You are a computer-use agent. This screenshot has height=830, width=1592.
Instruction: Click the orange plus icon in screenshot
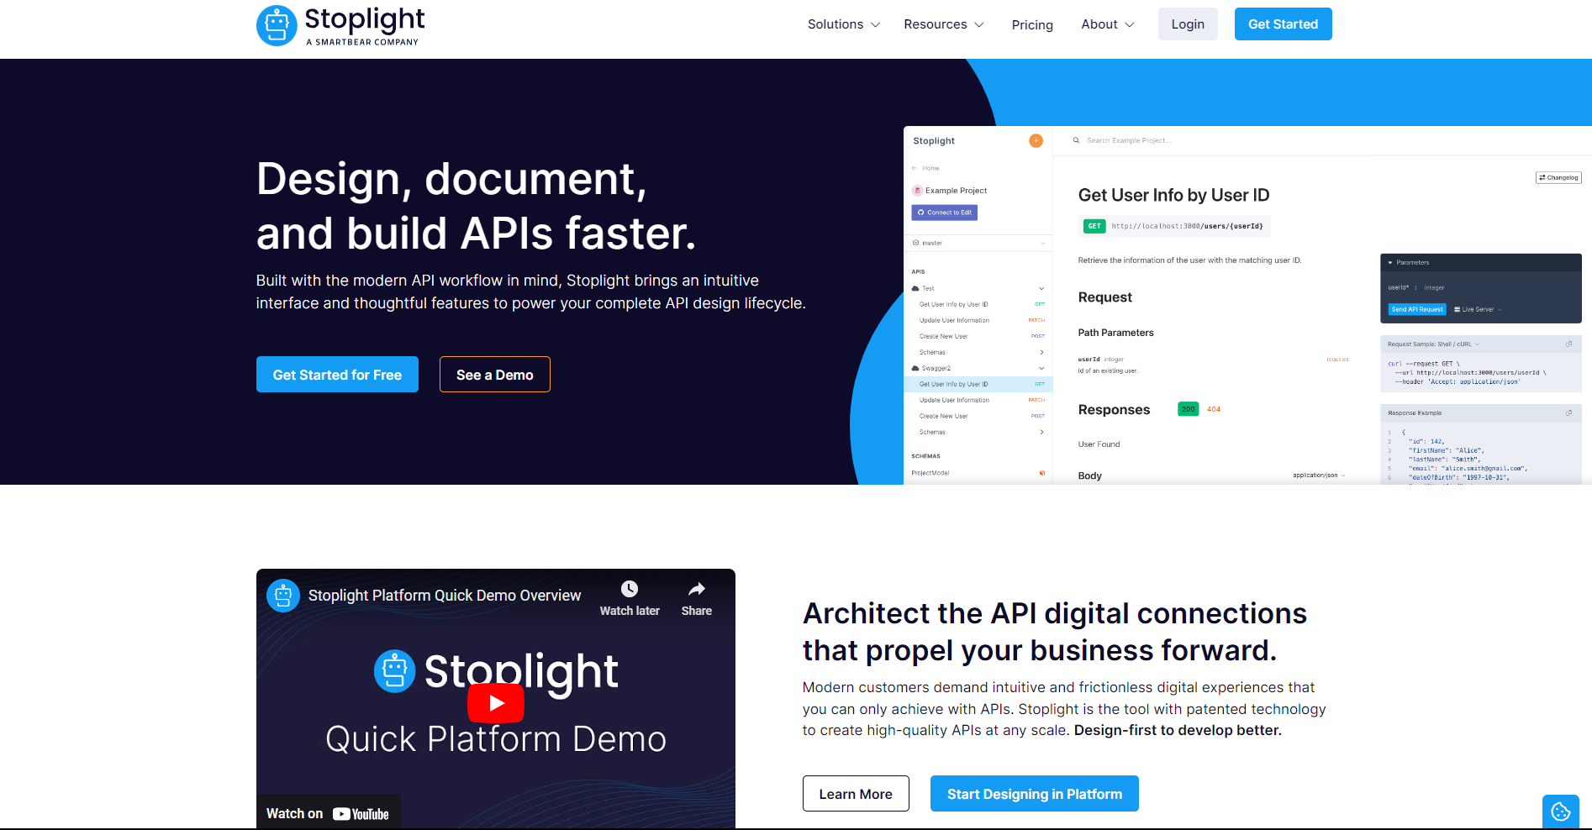coord(1036,141)
